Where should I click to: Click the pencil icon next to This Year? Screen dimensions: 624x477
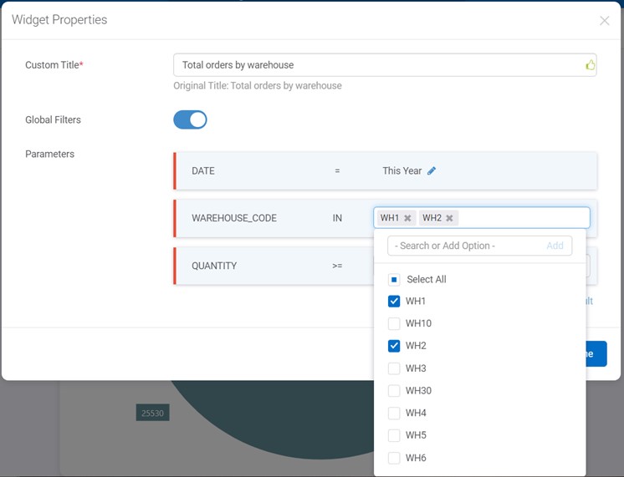[432, 171]
